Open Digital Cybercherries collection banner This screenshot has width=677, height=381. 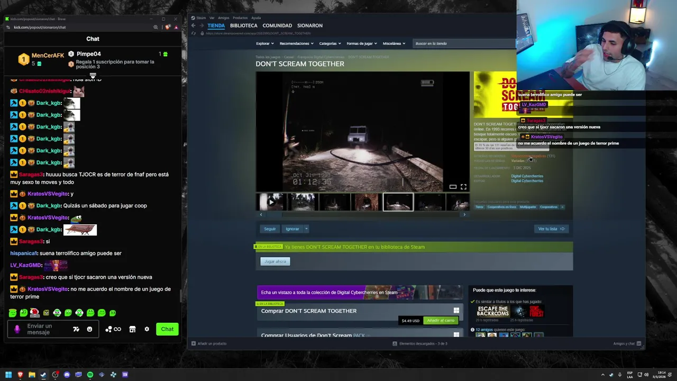click(x=360, y=292)
